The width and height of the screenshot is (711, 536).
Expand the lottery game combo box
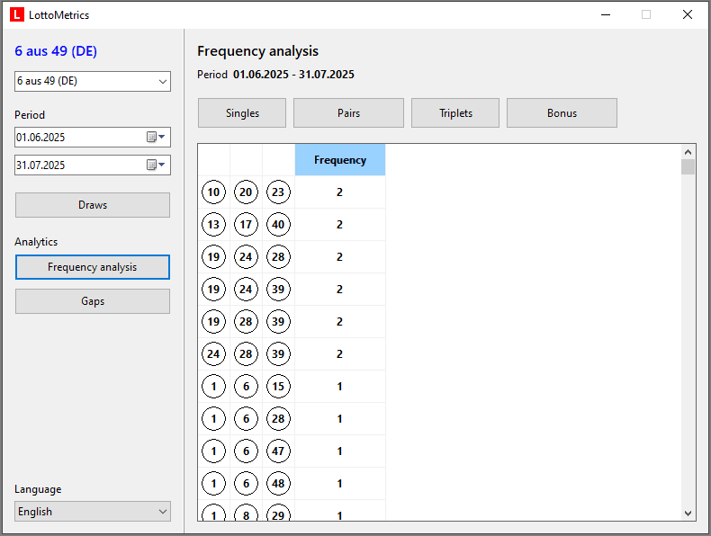(x=93, y=82)
